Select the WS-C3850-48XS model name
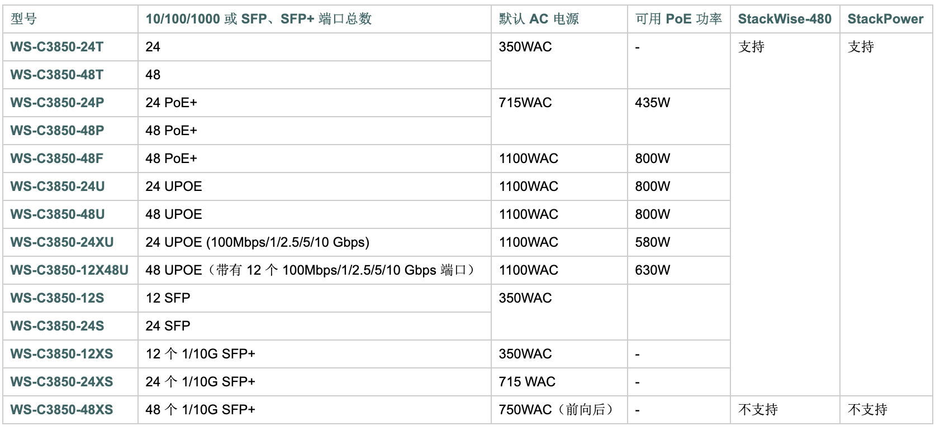This screenshot has height=431, width=940. tap(61, 410)
